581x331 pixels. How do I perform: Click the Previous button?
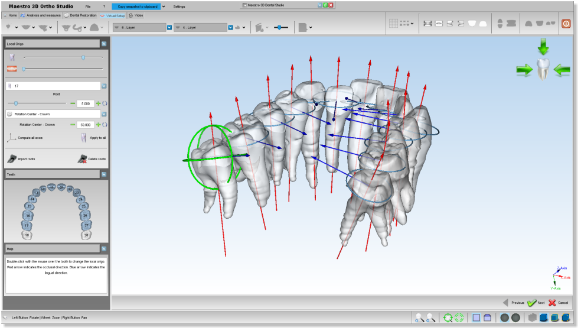[x=514, y=303]
